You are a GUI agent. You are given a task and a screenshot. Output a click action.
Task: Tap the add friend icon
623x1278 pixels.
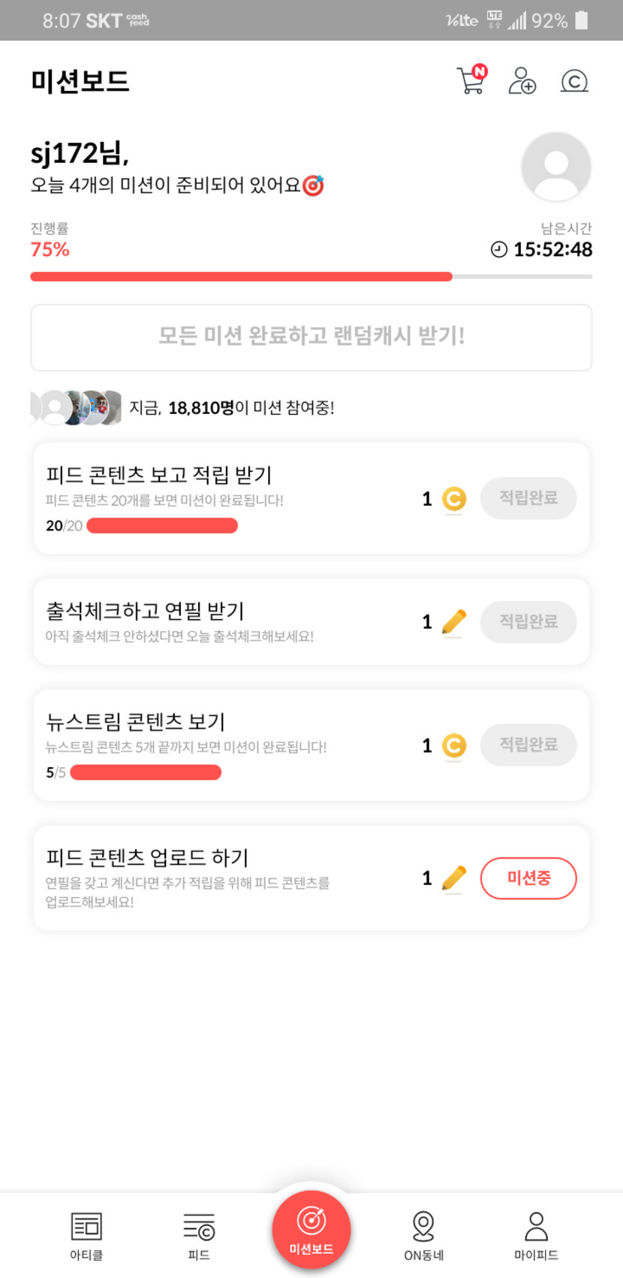point(522,80)
